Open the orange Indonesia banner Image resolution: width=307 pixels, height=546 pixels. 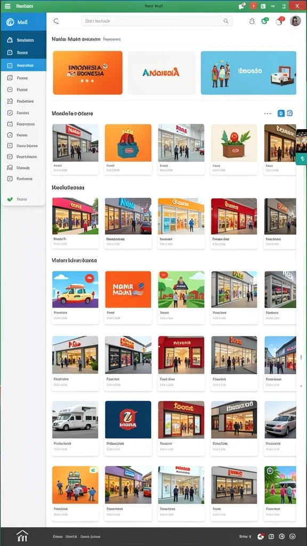pyautogui.click(x=88, y=73)
